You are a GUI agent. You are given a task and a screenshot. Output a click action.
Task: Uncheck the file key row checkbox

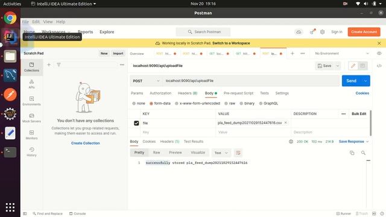(x=136, y=123)
